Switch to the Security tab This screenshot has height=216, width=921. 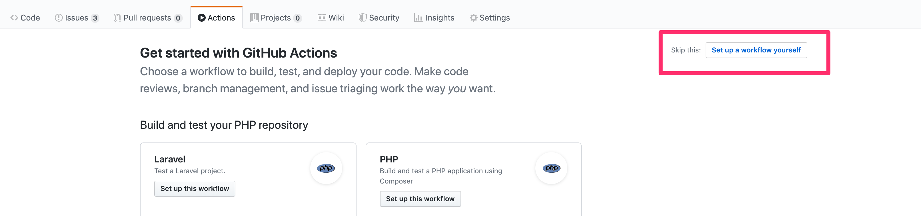(x=384, y=17)
